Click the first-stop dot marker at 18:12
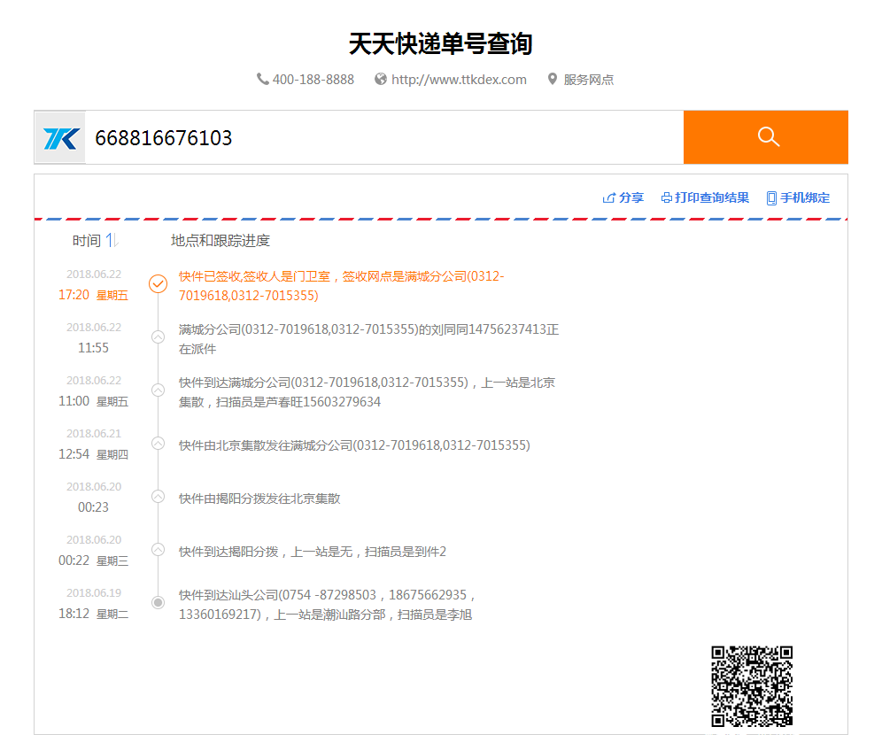This screenshot has width=882, height=750. [158, 603]
